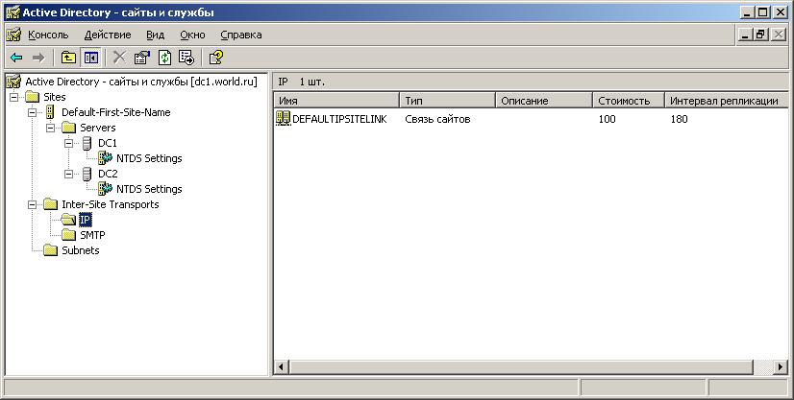This screenshot has width=794, height=400.
Task: Collapse the DC2 node
Action: (69, 174)
